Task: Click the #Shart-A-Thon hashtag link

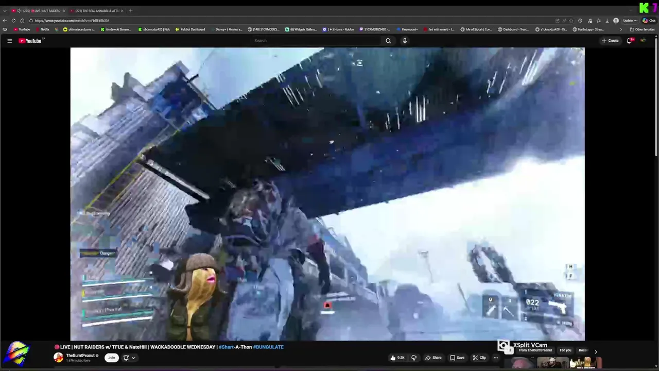Action: click(x=235, y=347)
